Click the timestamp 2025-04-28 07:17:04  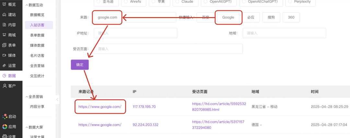pos(329,125)
